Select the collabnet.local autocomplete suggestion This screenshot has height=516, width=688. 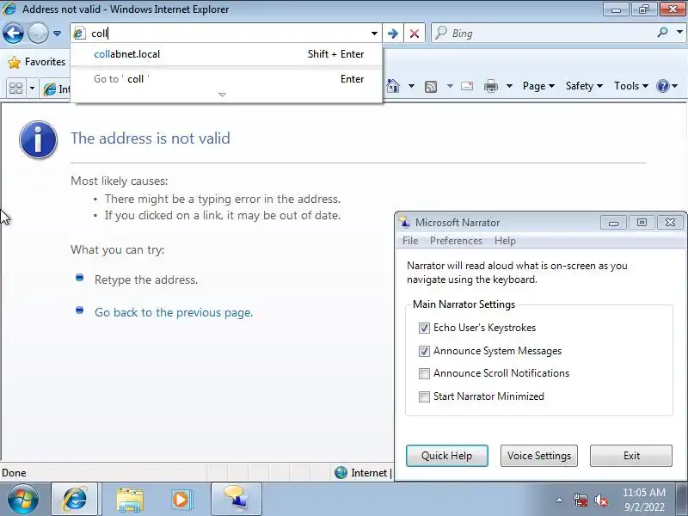coord(226,54)
